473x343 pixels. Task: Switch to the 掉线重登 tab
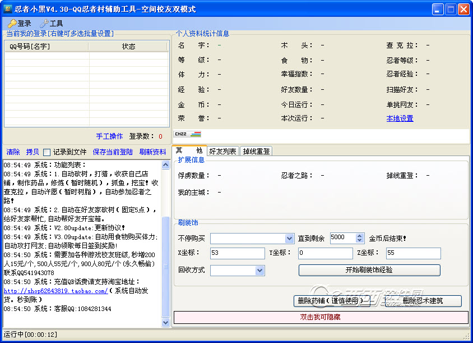[257, 151]
